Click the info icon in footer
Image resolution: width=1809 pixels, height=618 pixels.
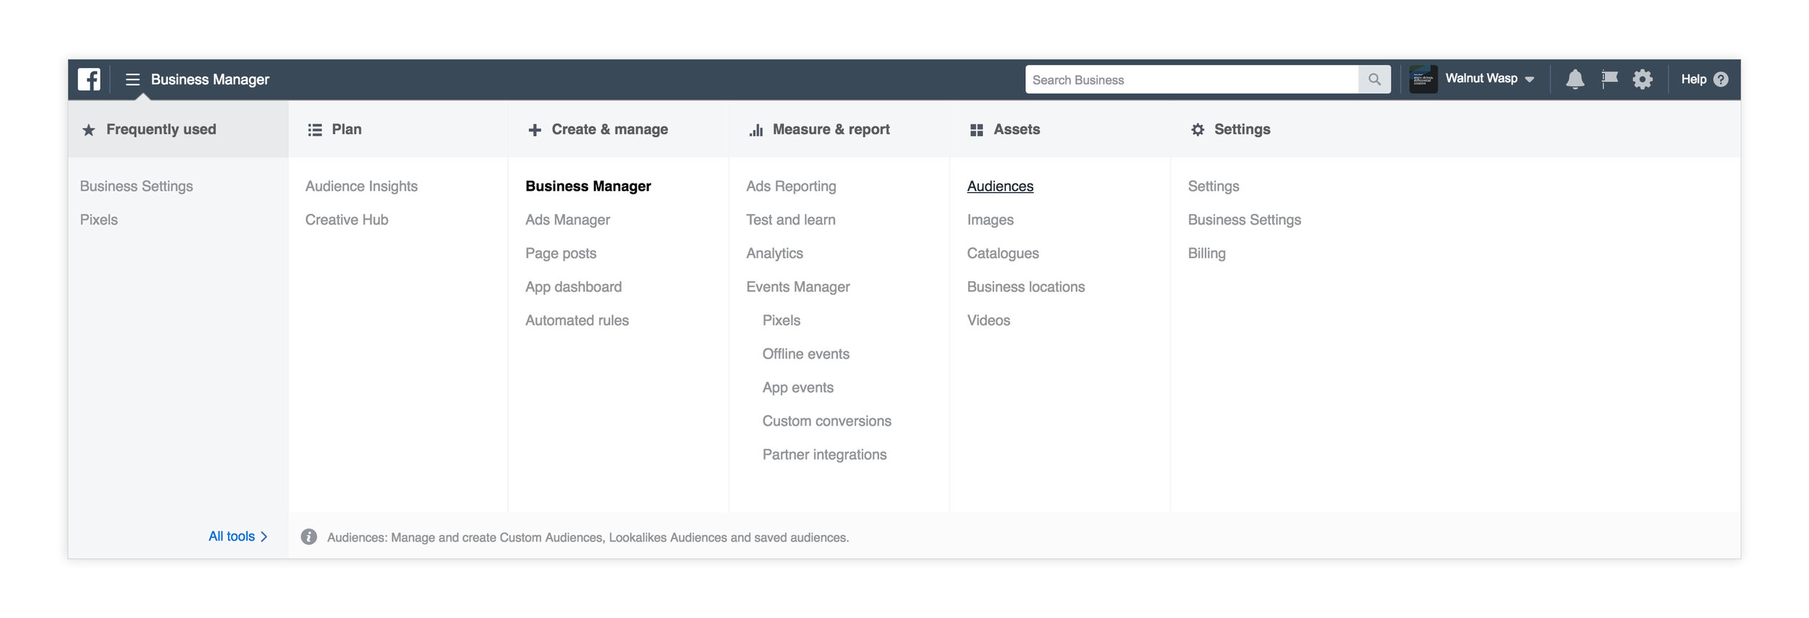tap(309, 537)
